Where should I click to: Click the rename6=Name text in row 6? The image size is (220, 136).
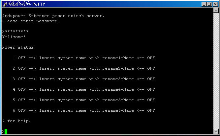(x=118, y=110)
